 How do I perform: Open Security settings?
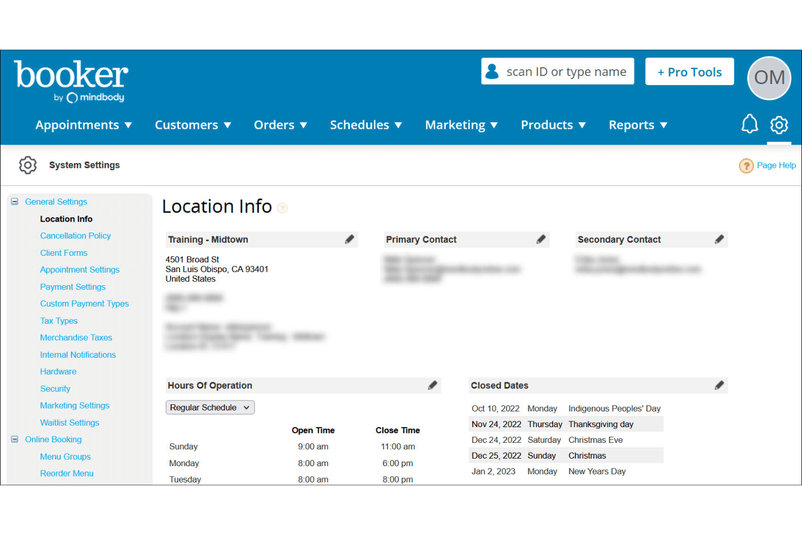click(x=55, y=389)
